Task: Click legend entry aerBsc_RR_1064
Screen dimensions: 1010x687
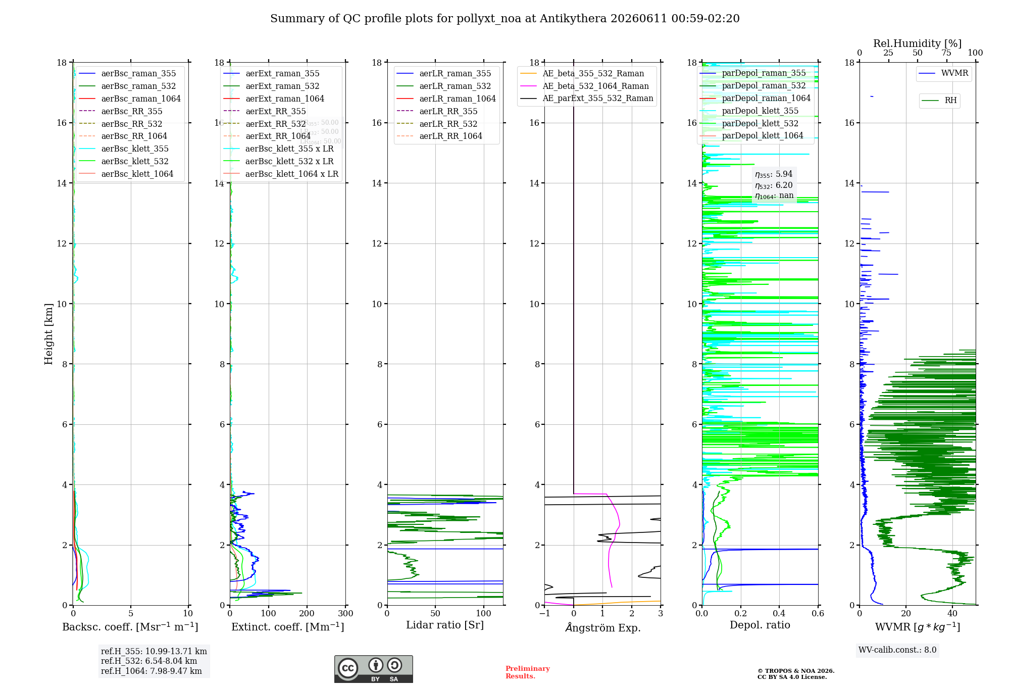Action: coord(123,136)
